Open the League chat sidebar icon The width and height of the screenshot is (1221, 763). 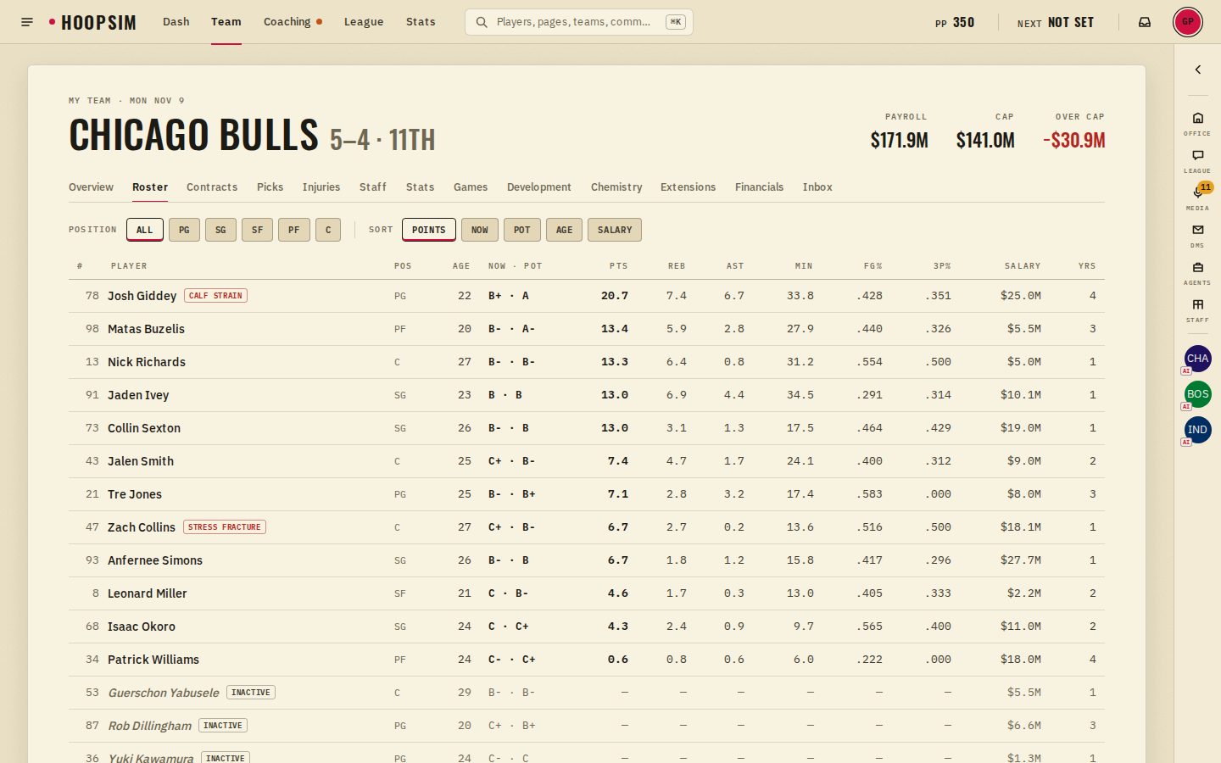tap(1197, 160)
